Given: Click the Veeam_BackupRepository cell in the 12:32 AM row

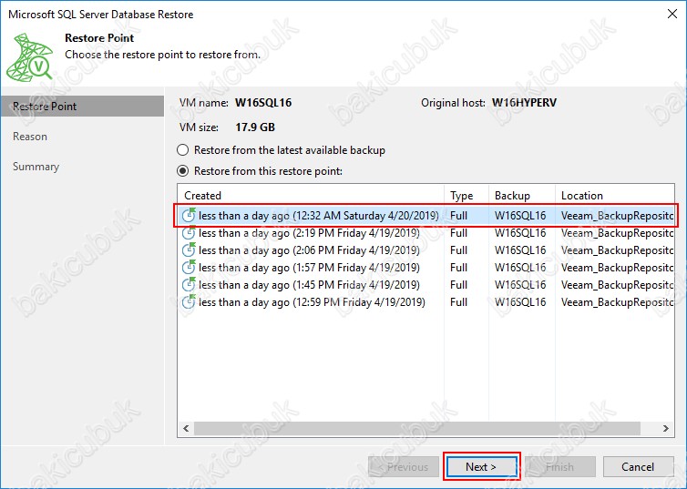Looking at the screenshot, I should coord(617,216).
